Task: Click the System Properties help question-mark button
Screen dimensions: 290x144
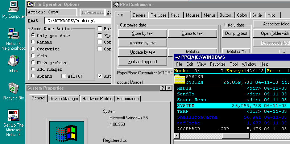Action: click(x=162, y=88)
